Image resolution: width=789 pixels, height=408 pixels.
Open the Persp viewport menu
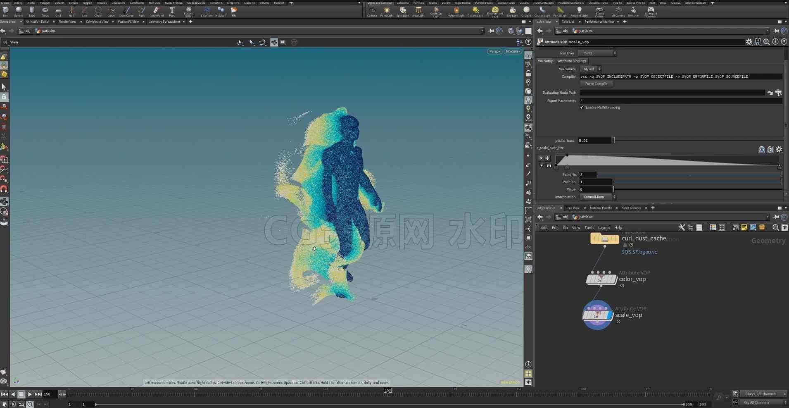[x=494, y=51]
